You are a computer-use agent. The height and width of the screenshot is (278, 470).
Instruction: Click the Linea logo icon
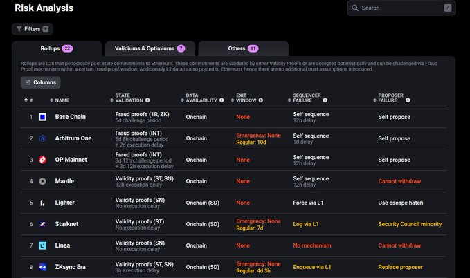pyautogui.click(x=42, y=245)
